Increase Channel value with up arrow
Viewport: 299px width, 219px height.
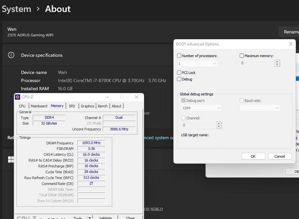(x=219, y=123)
